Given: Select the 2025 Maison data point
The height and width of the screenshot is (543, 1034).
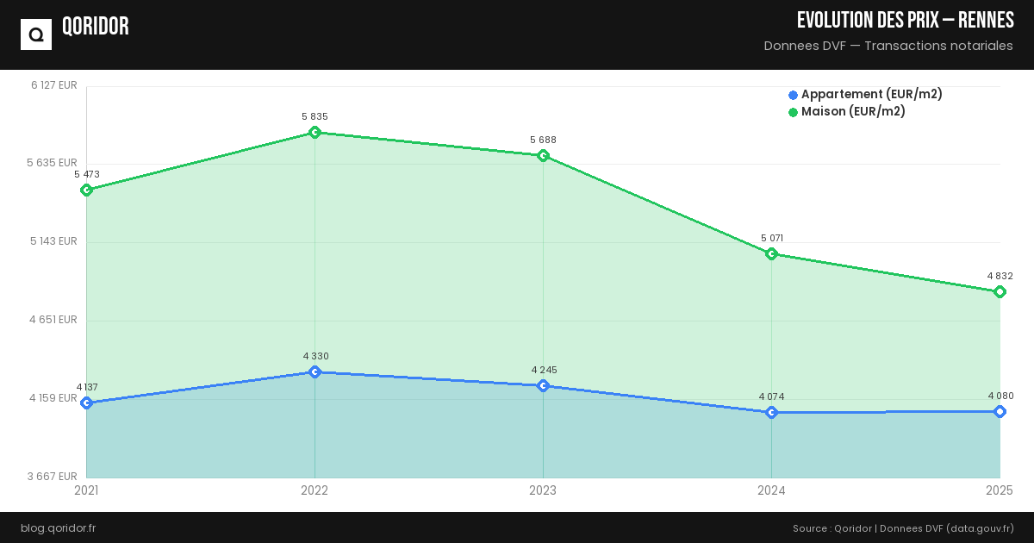Looking at the screenshot, I should pos(1000,291).
